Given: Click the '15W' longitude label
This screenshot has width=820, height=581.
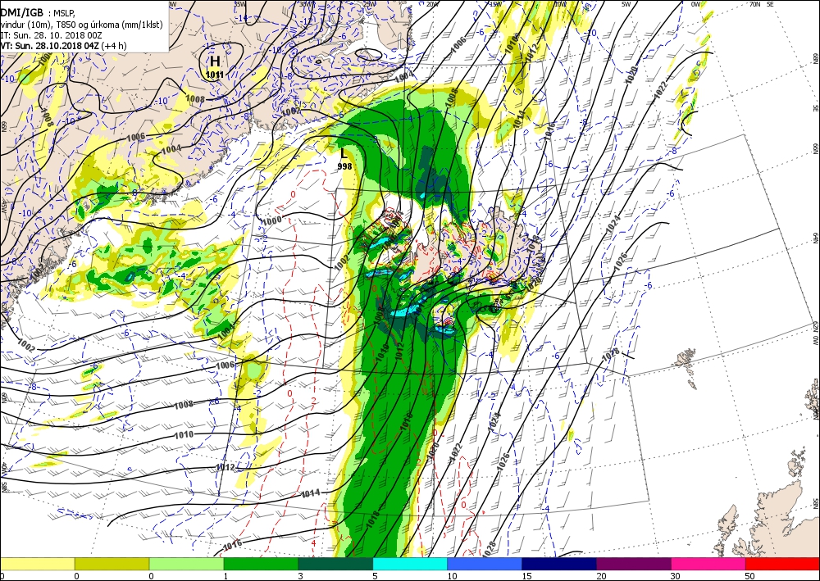Looking at the screenshot, I should (x=495, y=3).
